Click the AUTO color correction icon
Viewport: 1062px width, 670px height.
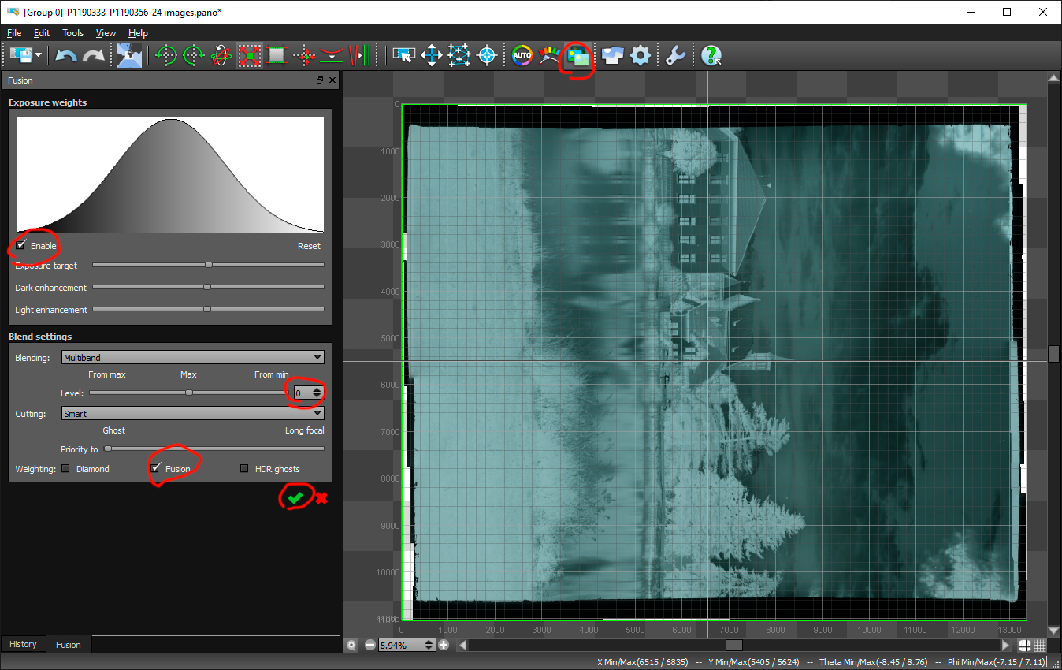[x=522, y=55]
